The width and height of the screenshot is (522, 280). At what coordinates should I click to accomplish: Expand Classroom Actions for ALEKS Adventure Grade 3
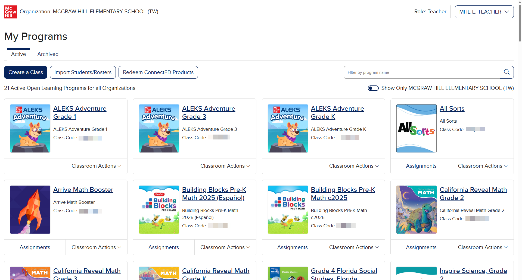(x=225, y=166)
